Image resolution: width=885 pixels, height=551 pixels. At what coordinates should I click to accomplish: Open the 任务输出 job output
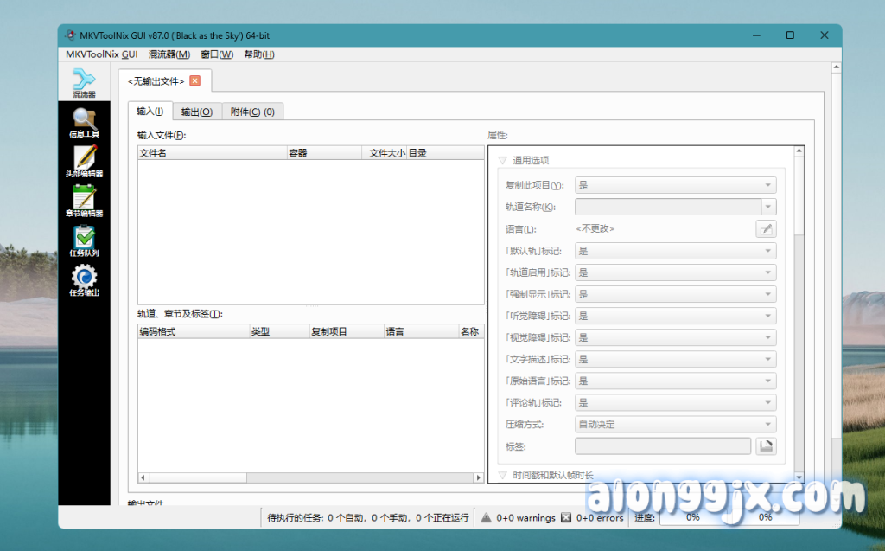[x=84, y=281]
